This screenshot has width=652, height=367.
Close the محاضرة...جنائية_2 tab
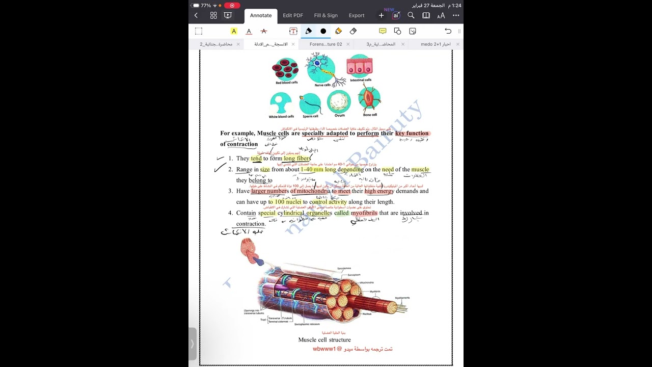tap(238, 44)
